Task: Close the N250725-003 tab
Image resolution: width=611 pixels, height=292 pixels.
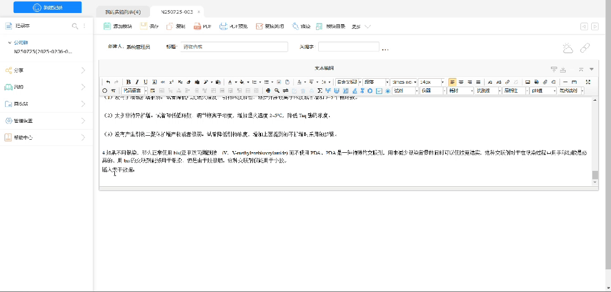Action: (199, 12)
